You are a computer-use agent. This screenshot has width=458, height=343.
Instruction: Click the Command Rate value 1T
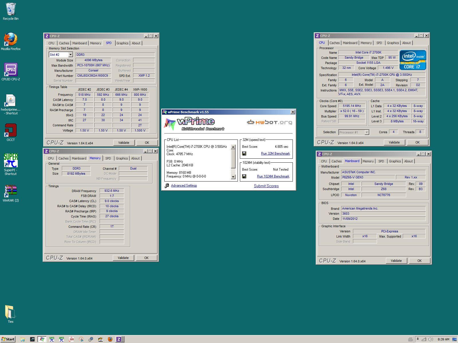[112, 226]
